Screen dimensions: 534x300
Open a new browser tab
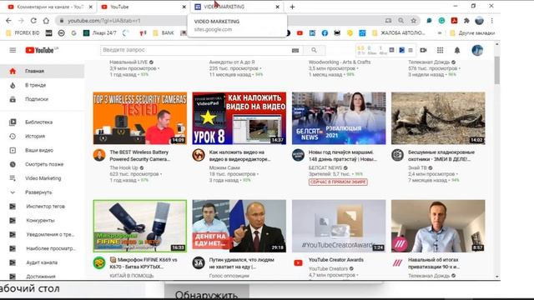coord(292,7)
